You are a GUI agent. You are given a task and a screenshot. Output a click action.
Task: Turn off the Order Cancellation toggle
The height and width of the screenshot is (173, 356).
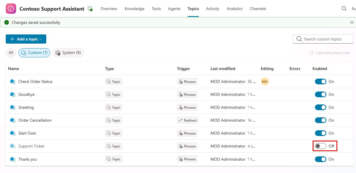320,120
